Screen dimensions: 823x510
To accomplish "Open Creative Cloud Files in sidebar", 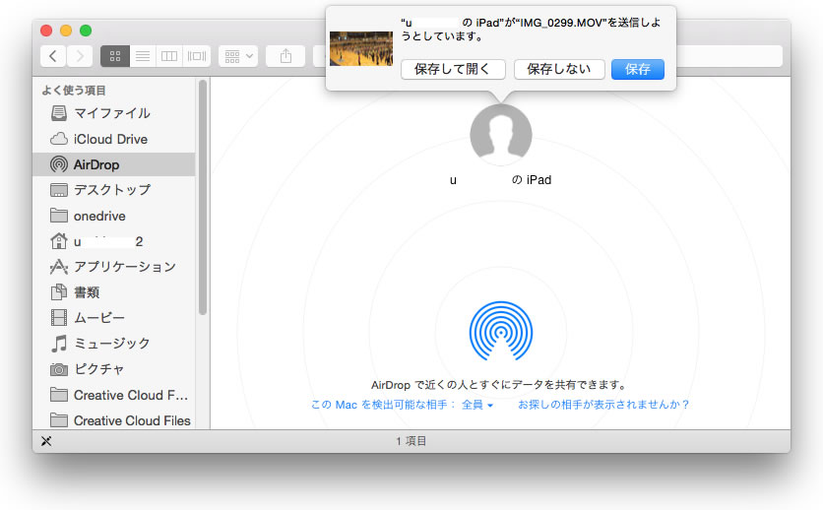I will [x=114, y=420].
